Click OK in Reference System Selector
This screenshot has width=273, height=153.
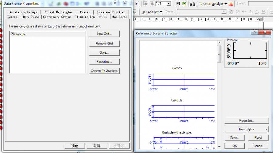234,146
